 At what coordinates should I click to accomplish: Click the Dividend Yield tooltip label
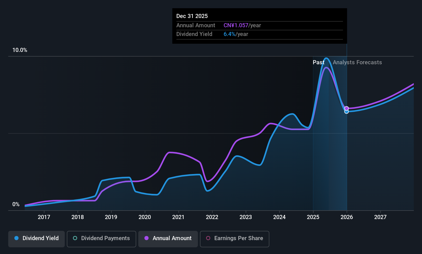pos(194,34)
